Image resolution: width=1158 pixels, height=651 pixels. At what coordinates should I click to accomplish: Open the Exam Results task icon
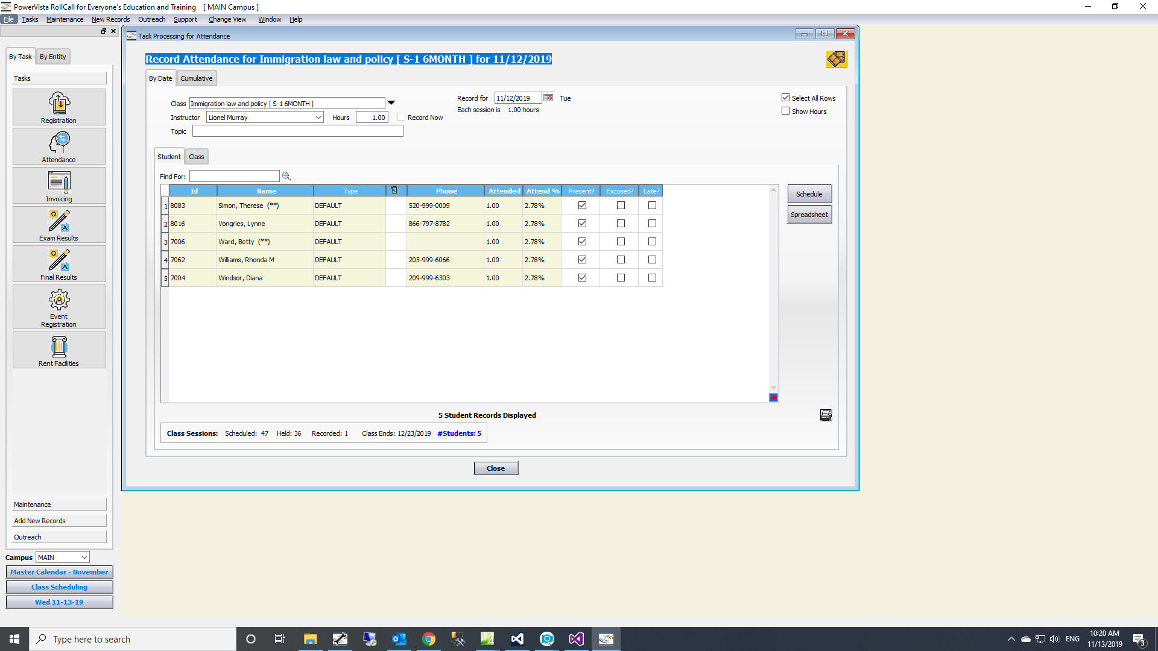(59, 225)
